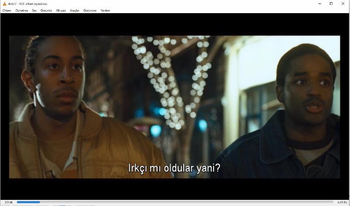This screenshot has width=350, height=206.
Task: Click the VLC cone icon in title bar
Action: tap(4, 4)
